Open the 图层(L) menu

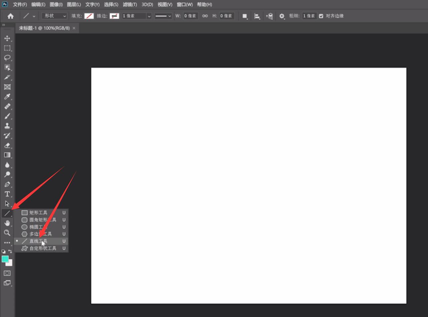click(74, 4)
